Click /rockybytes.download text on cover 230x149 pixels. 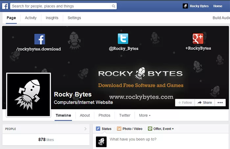click(38, 49)
